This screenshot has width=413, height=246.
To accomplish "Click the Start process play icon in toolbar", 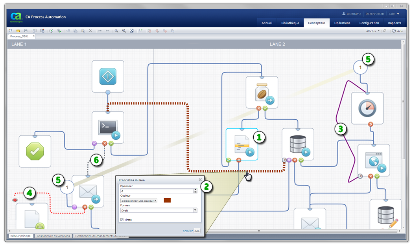I will [52, 31].
